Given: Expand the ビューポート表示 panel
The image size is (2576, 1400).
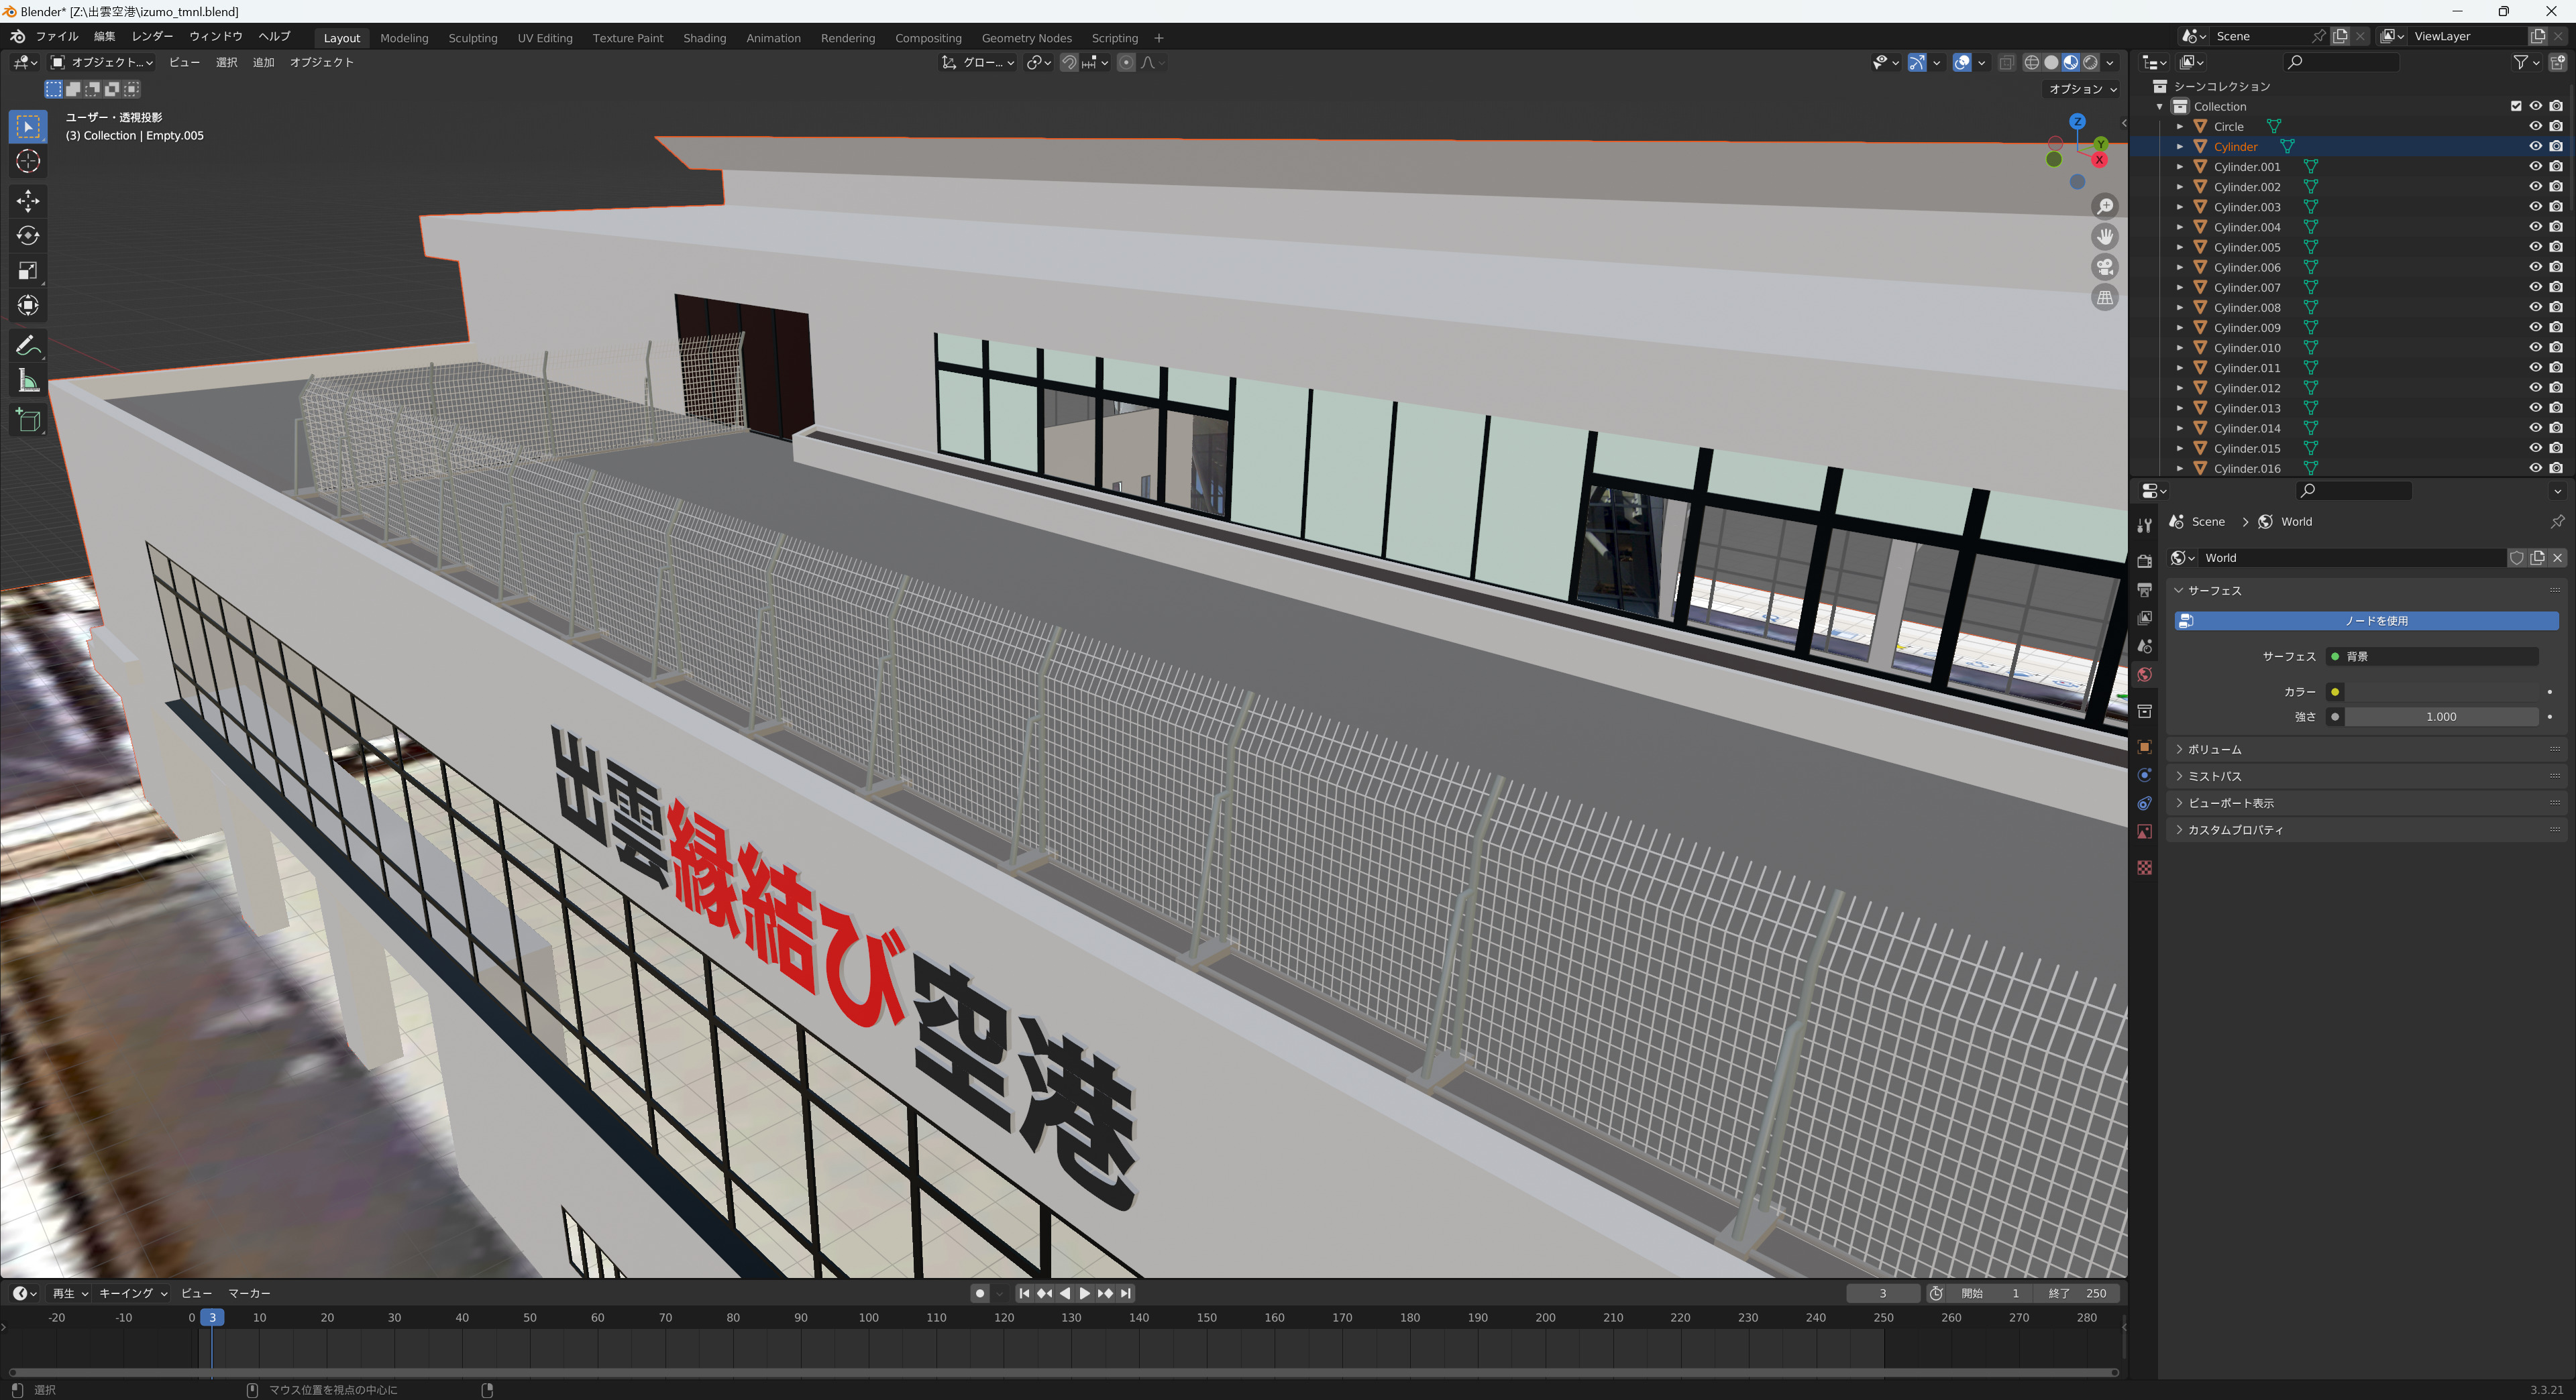Looking at the screenshot, I should pyautogui.click(x=2368, y=803).
